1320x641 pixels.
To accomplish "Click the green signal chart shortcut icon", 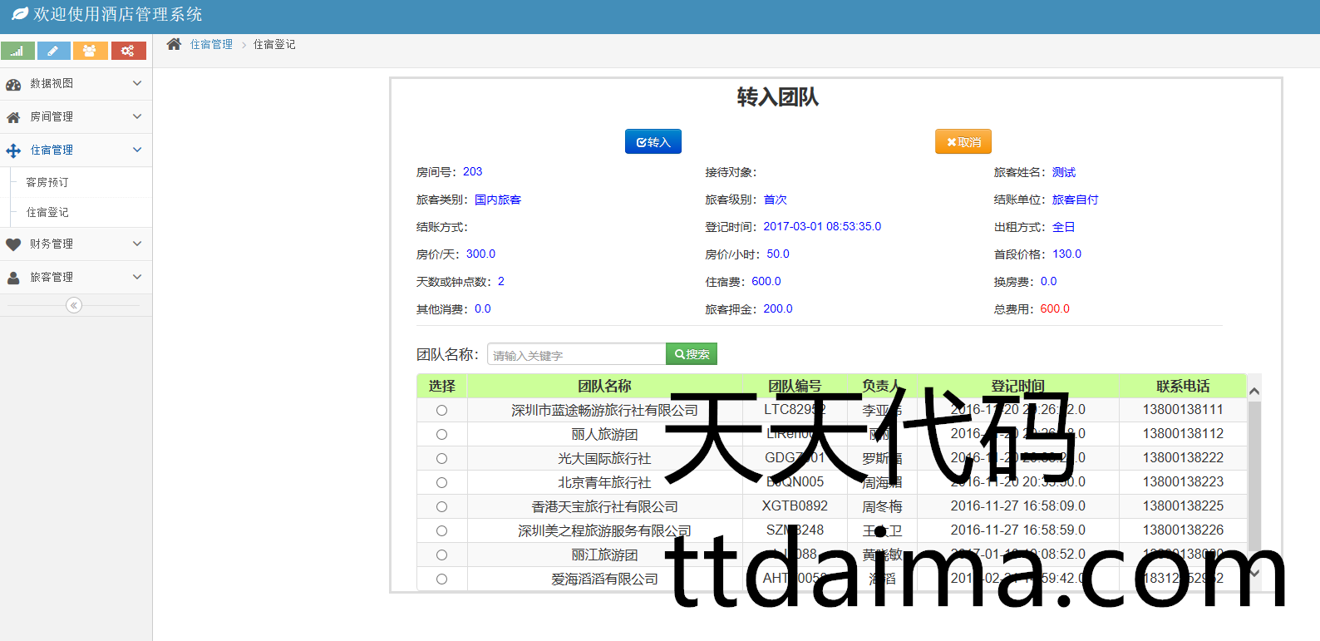I will point(17,51).
